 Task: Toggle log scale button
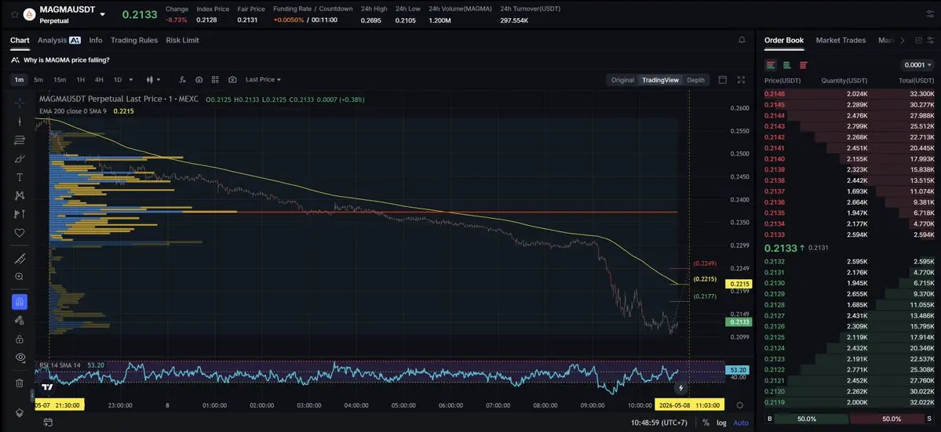pos(721,423)
